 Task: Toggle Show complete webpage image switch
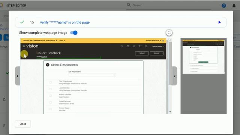click(x=74, y=33)
